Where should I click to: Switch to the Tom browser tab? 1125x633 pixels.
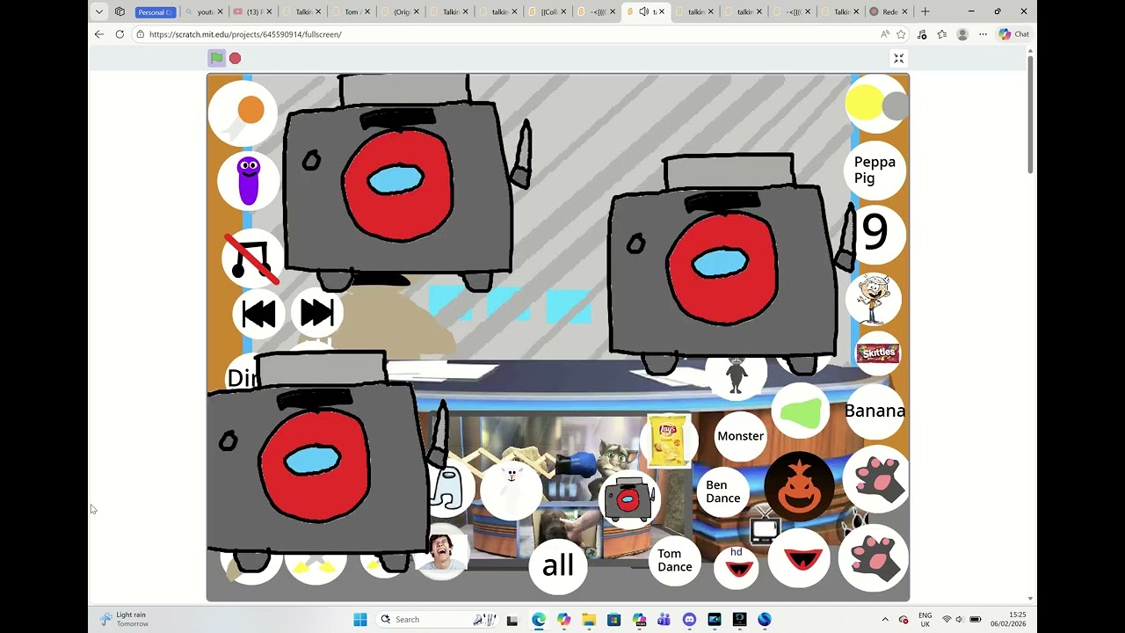[x=352, y=11]
